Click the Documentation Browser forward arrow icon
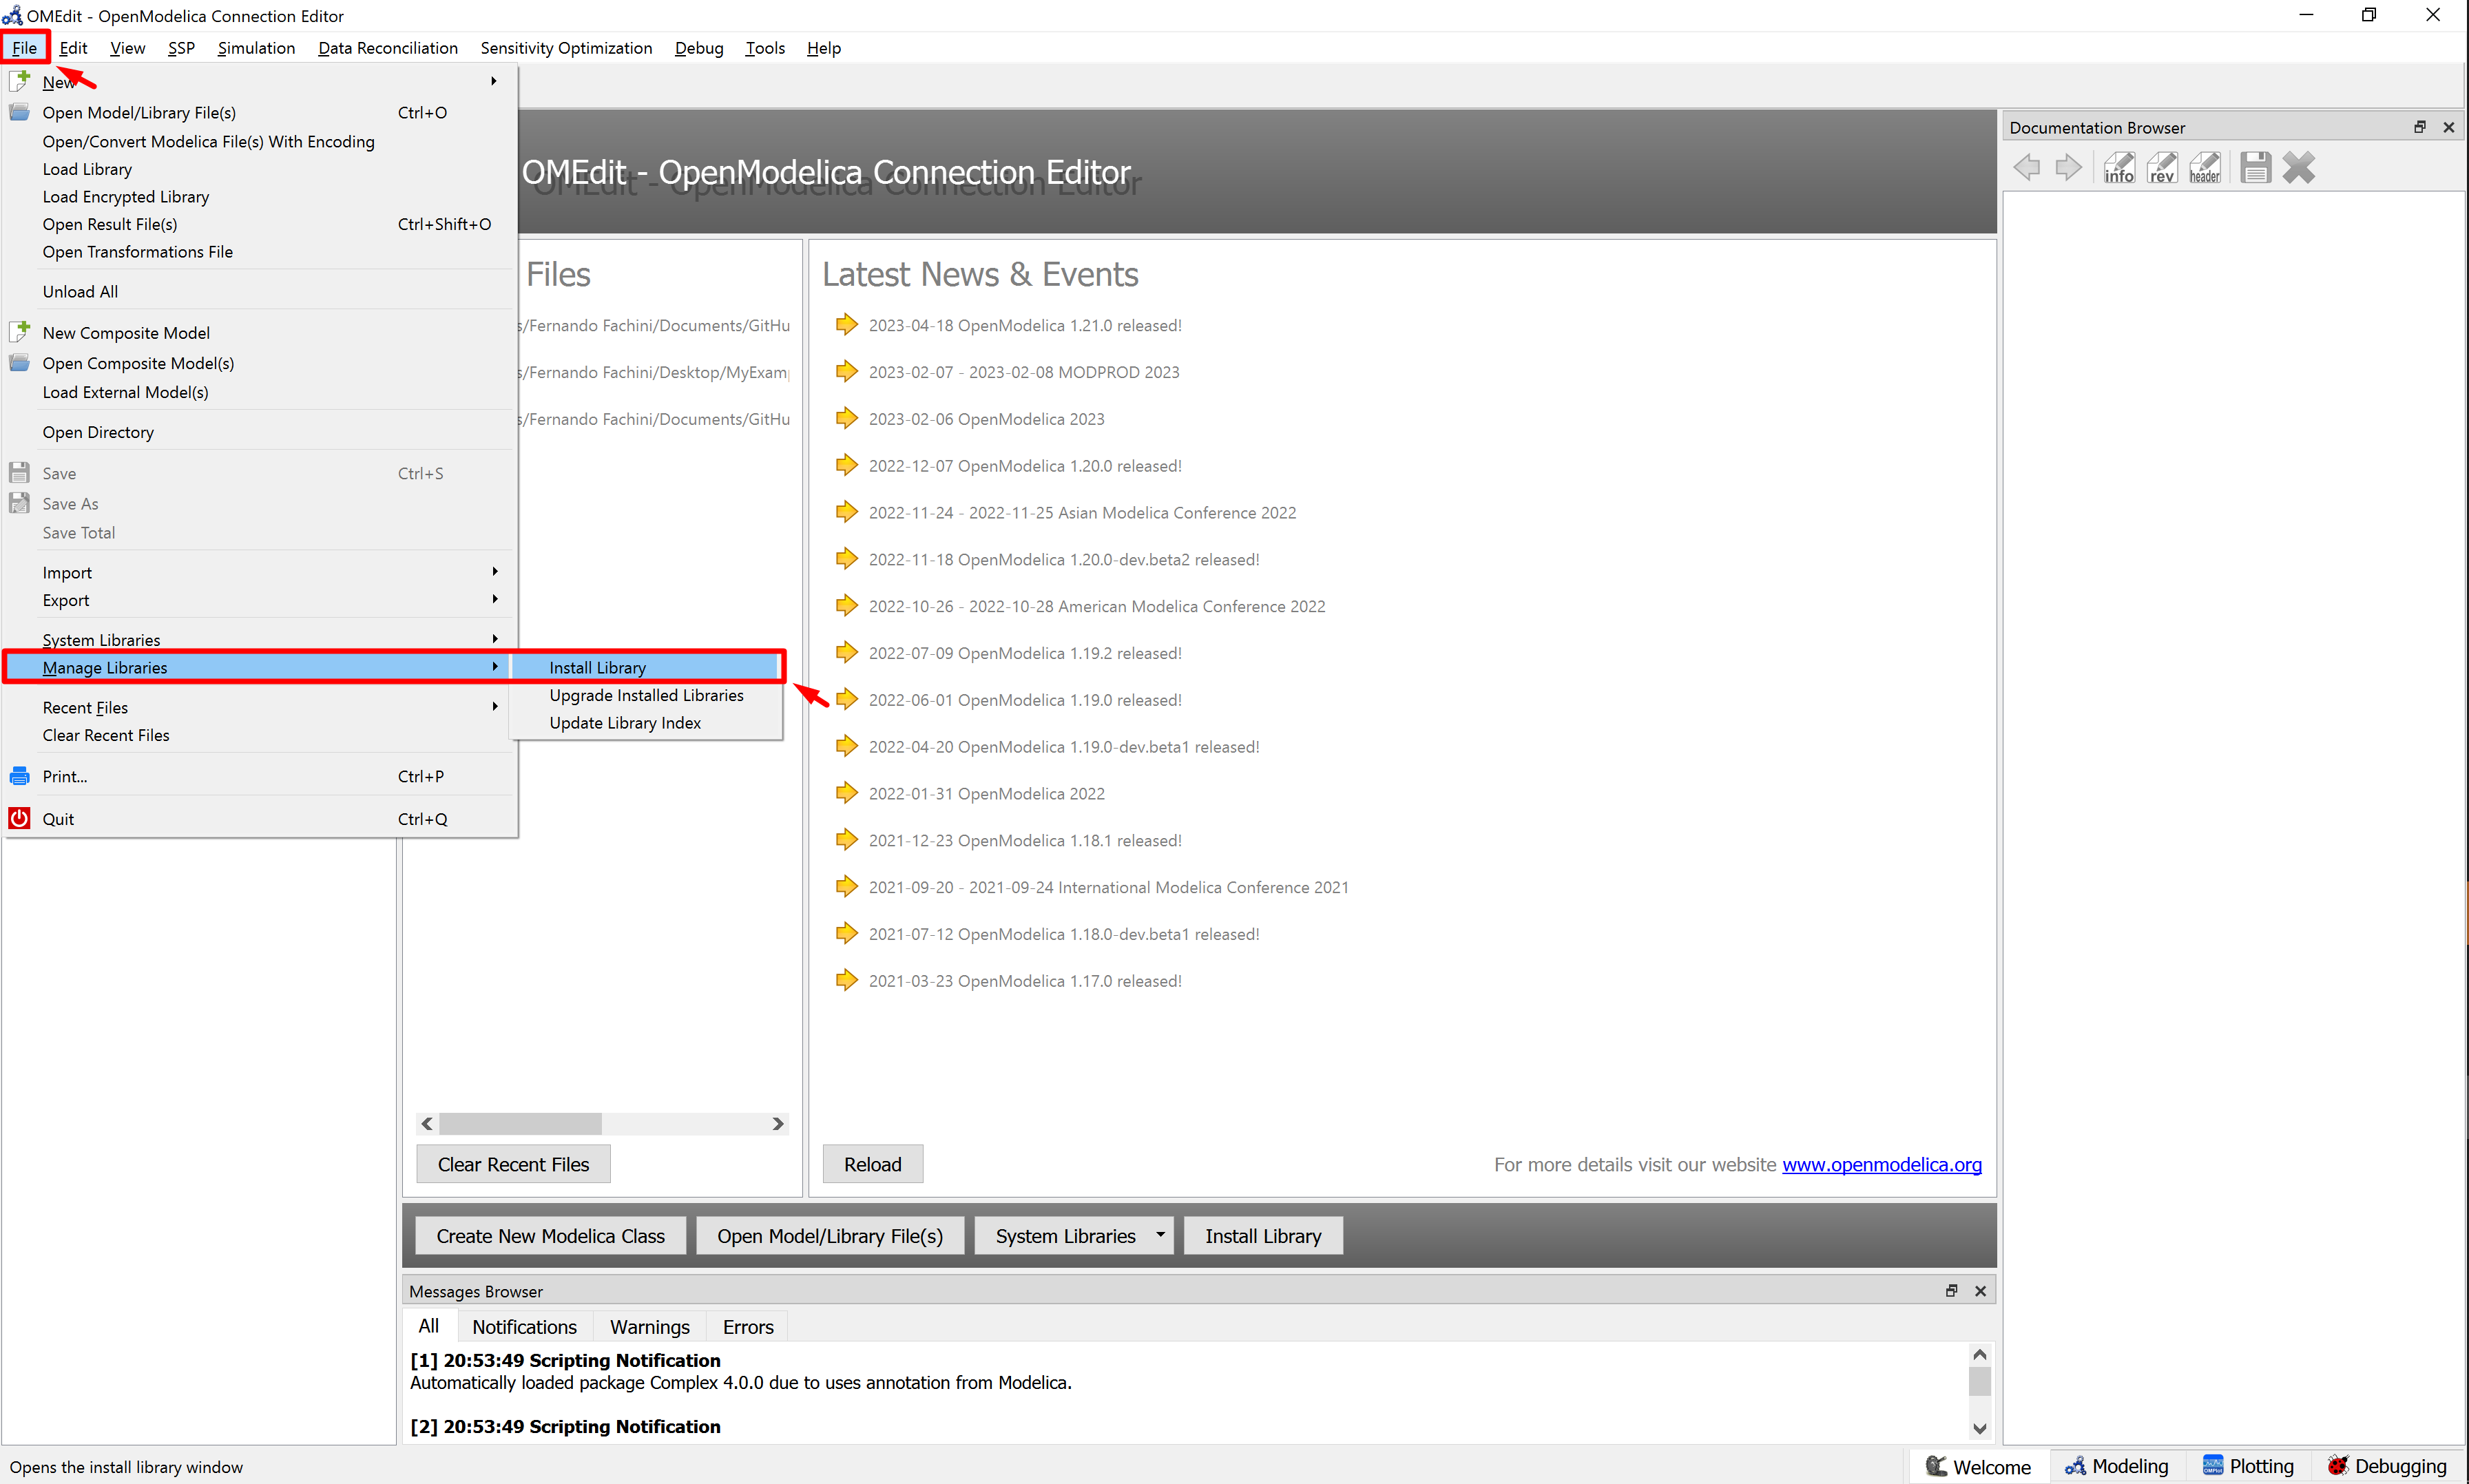2469x1484 pixels. coord(2068,167)
